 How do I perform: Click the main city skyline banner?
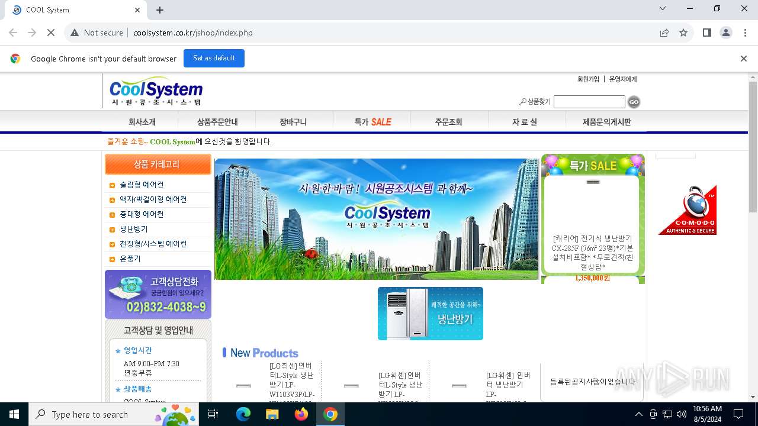tap(377, 219)
